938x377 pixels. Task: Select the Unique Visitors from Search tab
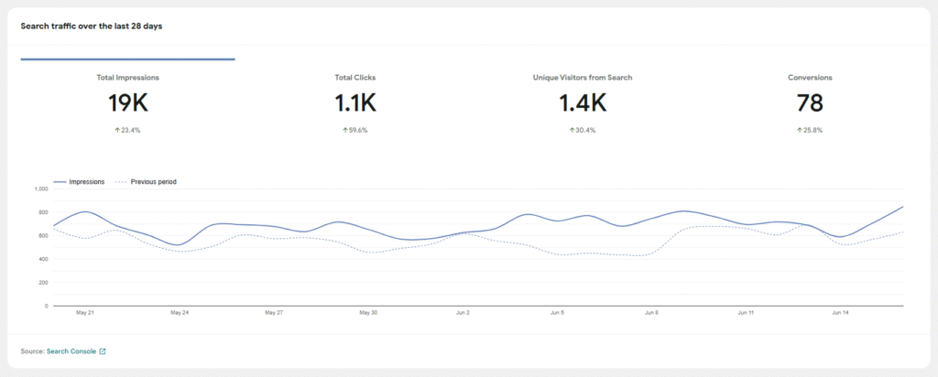[x=582, y=78]
